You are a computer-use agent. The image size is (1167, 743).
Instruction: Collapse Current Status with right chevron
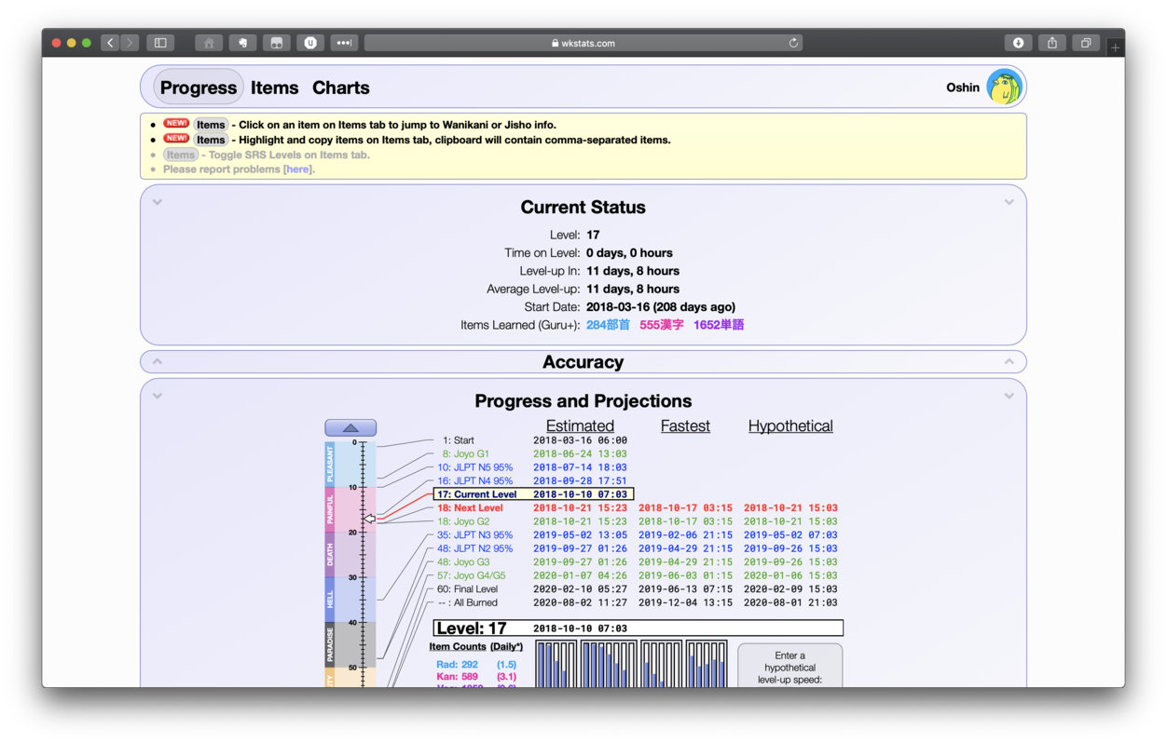click(1009, 202)
